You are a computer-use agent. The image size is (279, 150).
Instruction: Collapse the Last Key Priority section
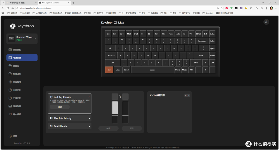[x=89, y=97]
